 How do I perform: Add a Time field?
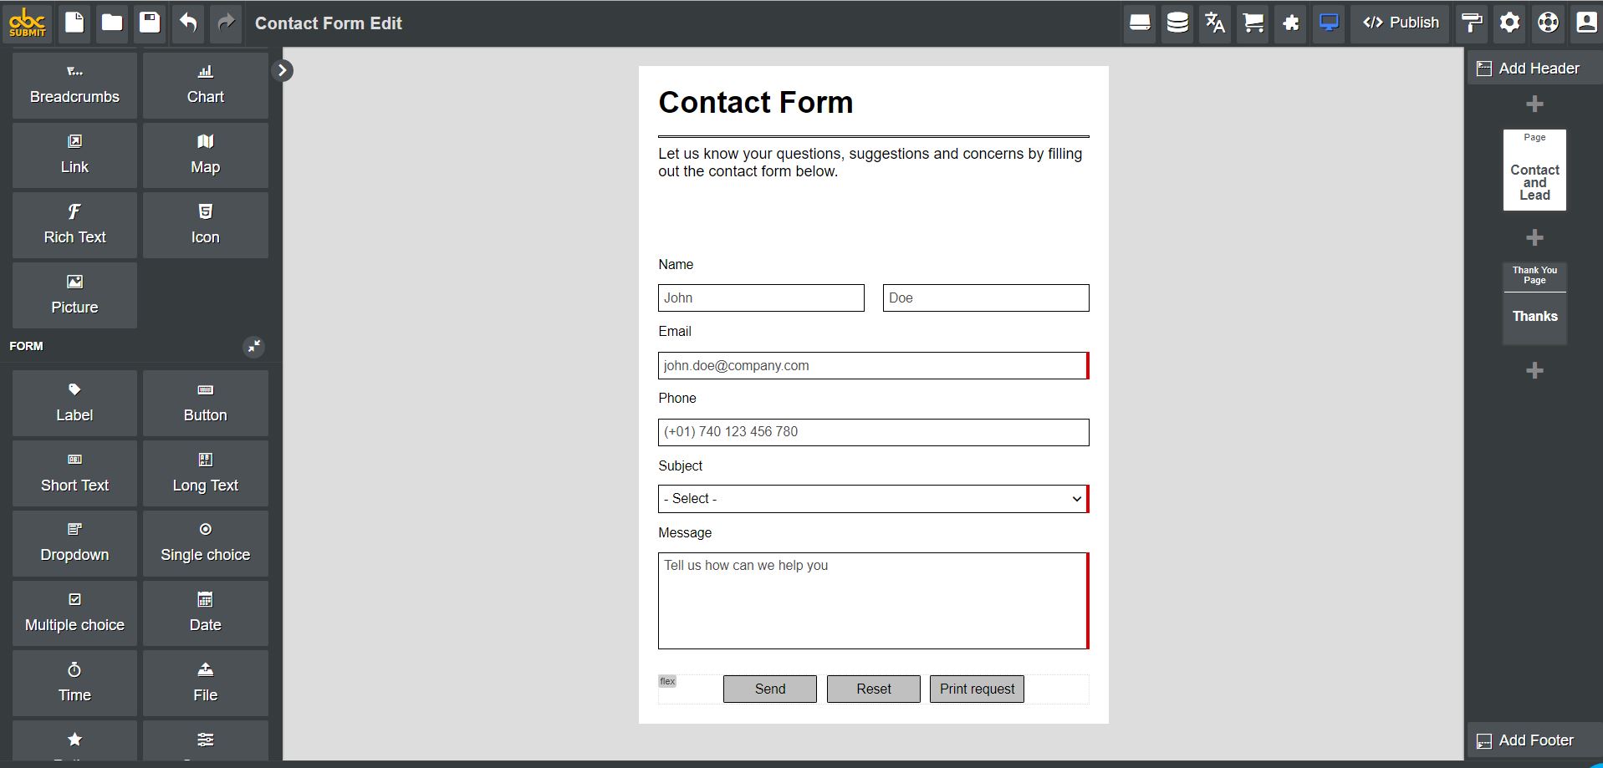pos(74,684)
